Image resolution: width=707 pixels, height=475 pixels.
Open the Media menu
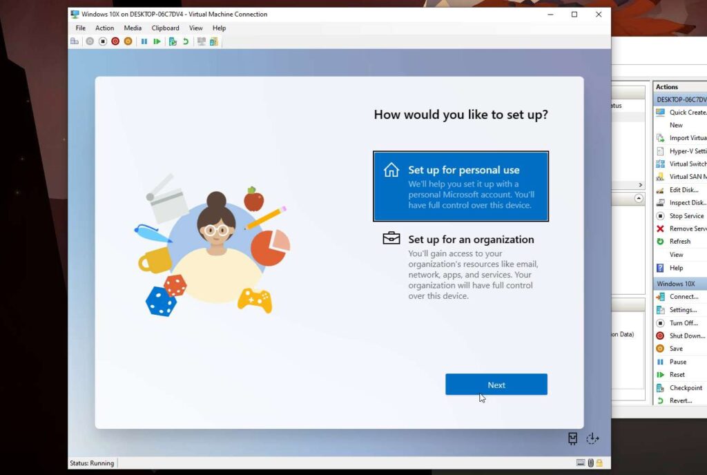[133, 28]
